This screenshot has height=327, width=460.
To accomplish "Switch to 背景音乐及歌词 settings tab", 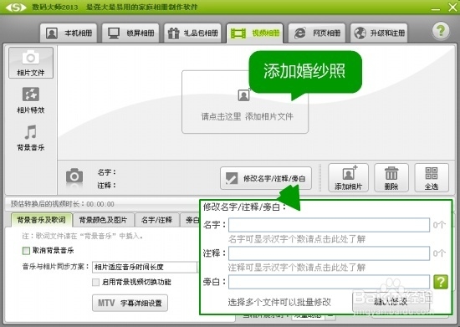I will point(41,220).
